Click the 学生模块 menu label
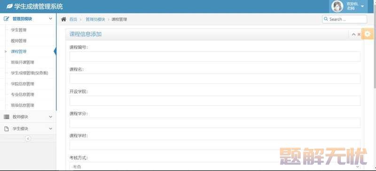Viewport: 376px width, 171px height. point(20,129)
